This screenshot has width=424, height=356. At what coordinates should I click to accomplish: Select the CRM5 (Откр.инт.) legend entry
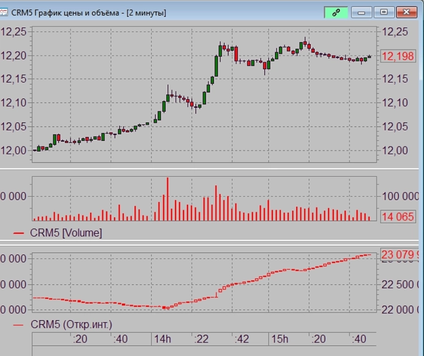tap(71, 324)
